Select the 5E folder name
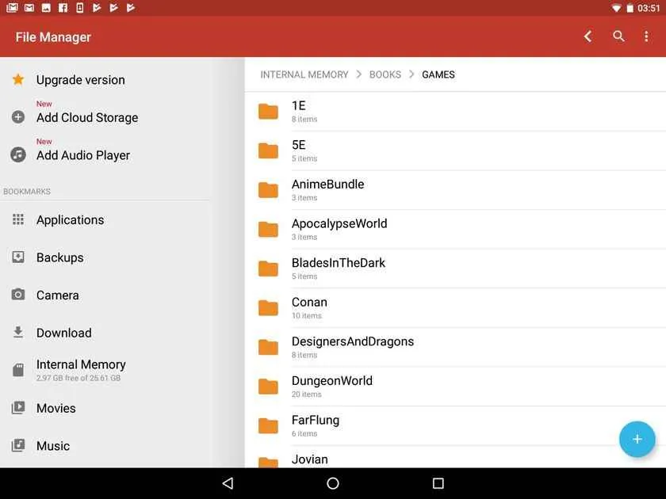666x499 pixels. [299, 145]
